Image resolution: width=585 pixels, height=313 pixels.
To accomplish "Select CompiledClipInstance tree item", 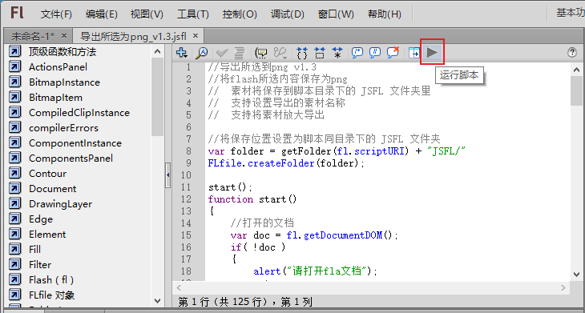I will click(79, 113).
